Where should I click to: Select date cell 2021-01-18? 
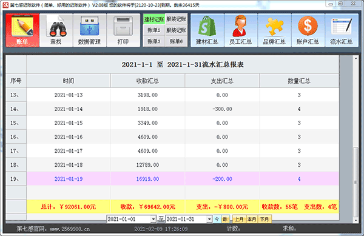pos(69,165)
